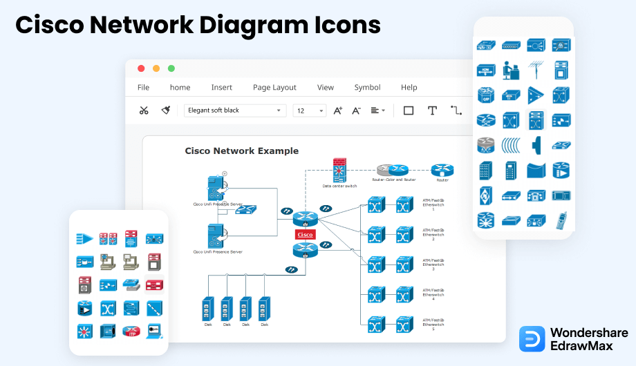Select the Data center switch shape
The height and width of the screenshot is (366, 636).
339,171
